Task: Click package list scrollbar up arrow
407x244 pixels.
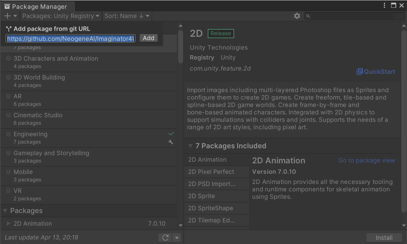Action: tap(181, 26)
